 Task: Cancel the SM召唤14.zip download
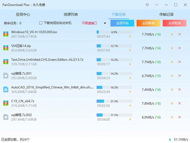(x=179, y=48)
